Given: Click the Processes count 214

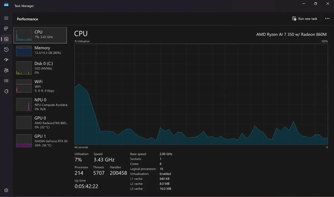Looking at the screenshot, I should coord(79,173).
